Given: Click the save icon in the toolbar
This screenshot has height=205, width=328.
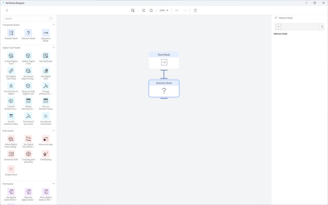Looking at the screenshot, I should (143, 10).
